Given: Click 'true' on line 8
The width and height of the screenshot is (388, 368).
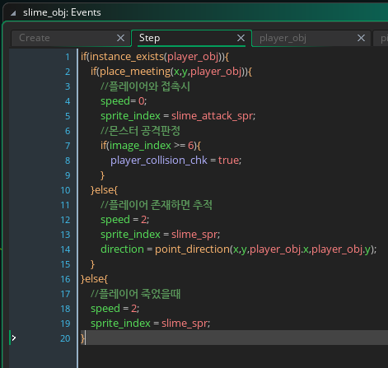Looking at the screenshot, I should click(229, 161).
